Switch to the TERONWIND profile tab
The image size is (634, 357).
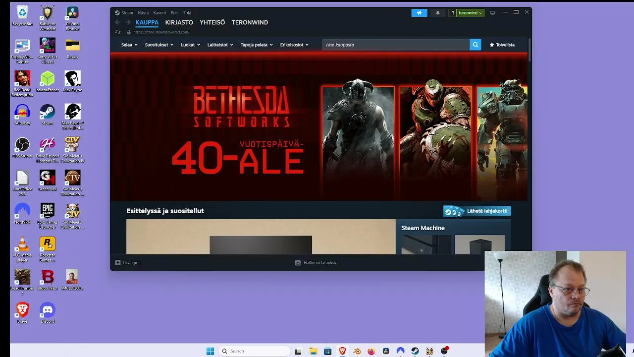250,22
